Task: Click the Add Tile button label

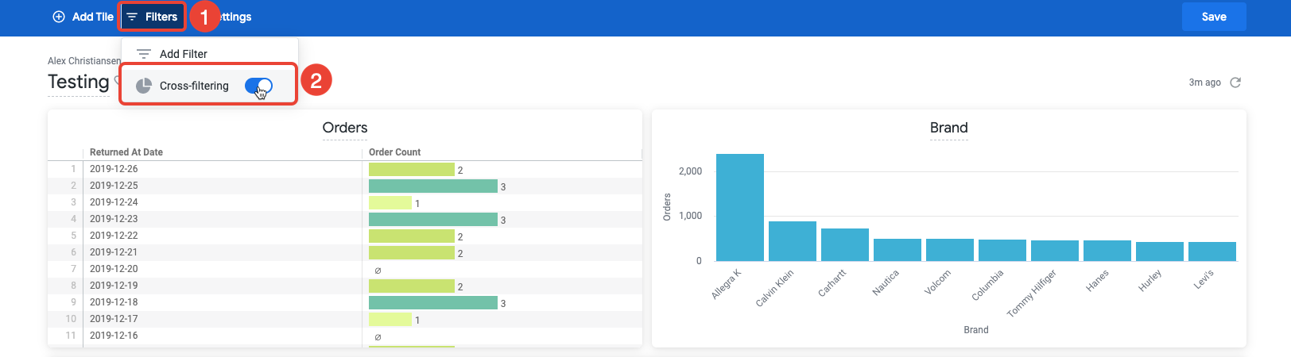Action: 93,17
